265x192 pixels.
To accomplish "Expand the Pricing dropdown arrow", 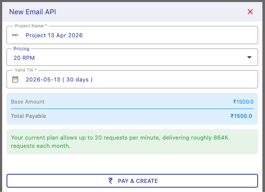I will pyautogui.click(x=249, y=57).
